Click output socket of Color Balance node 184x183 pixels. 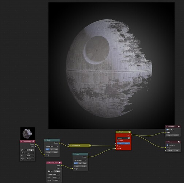(91, 146)
